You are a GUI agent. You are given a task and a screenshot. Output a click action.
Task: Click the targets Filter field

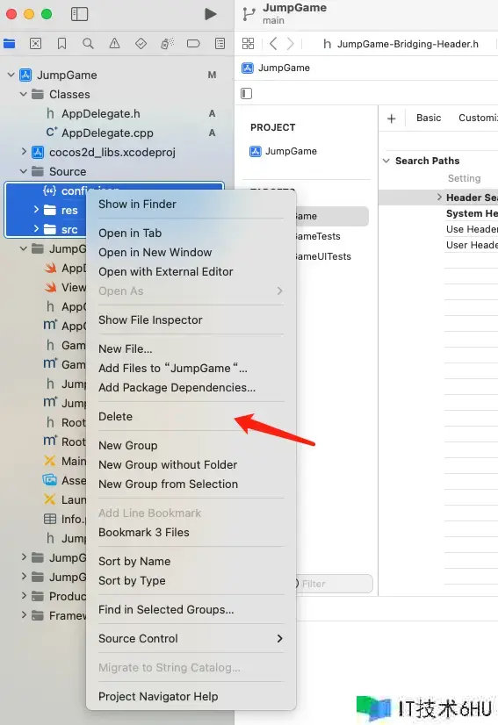tap(334, 584)
